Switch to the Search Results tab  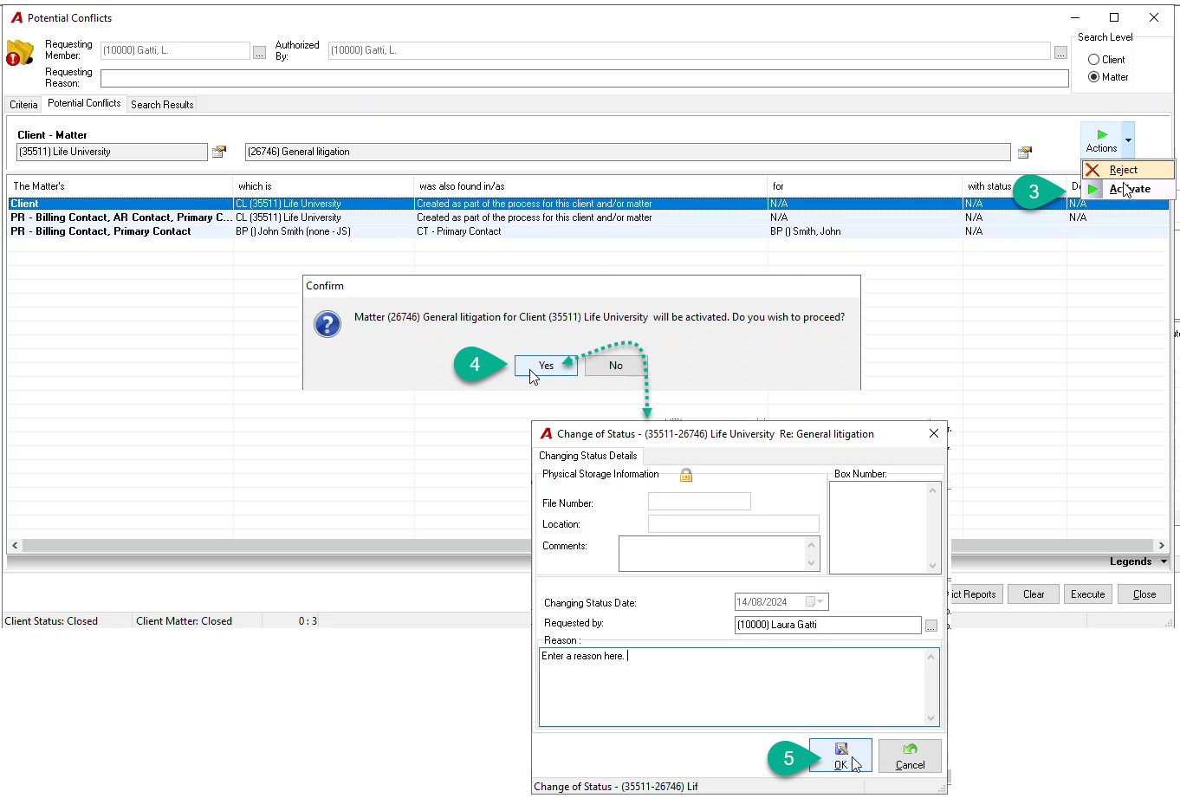pos(162,105)
